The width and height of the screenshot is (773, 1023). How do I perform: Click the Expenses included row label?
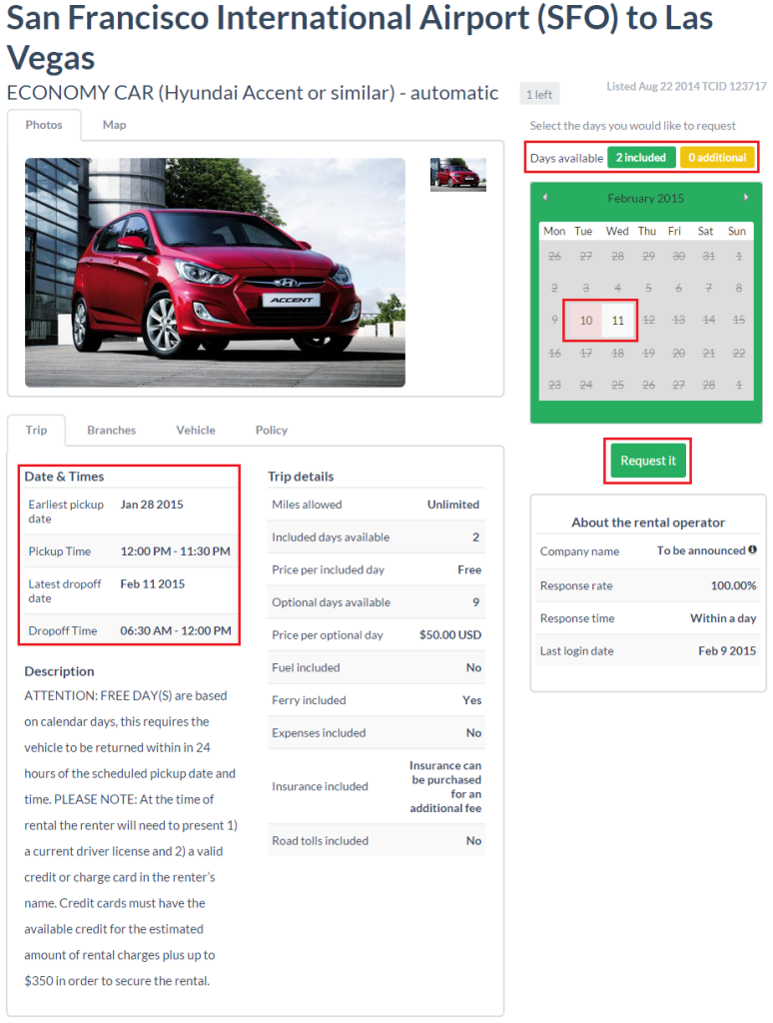pyautogui.click(x=319, y=732)
